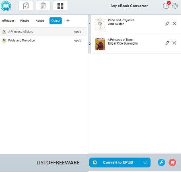Click Jane Austen author text
181x172 pixels.
pyautogui.click(x=116, y=24)
